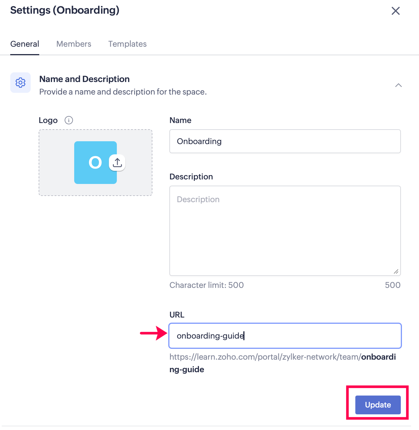Click the "Provide a name and description" subtitle
This screenshot has width=419, height=430.
(x=123, y=92)
